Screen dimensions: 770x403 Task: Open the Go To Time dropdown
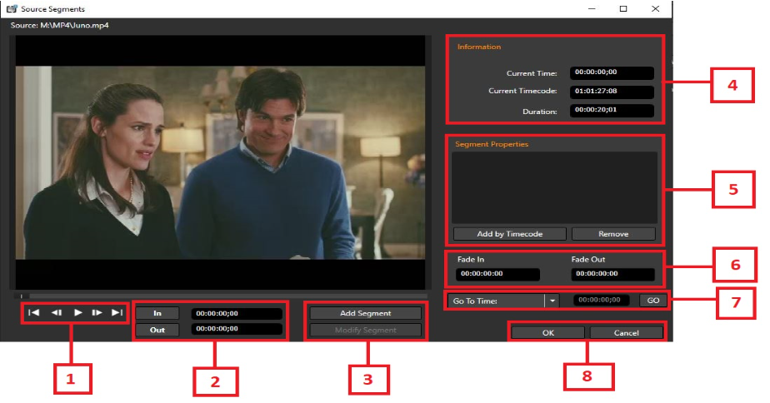tap(552, 301)
